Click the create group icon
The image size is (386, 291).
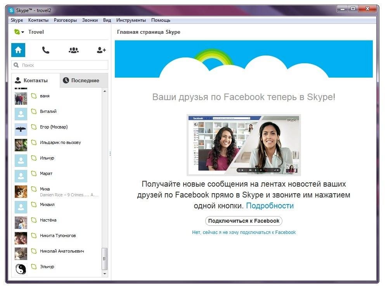tap(73, 50)
